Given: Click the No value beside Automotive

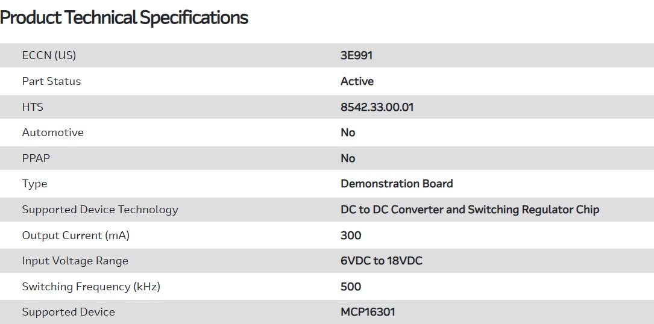Looking at the screenshot, I should click(x=348, y=132).
